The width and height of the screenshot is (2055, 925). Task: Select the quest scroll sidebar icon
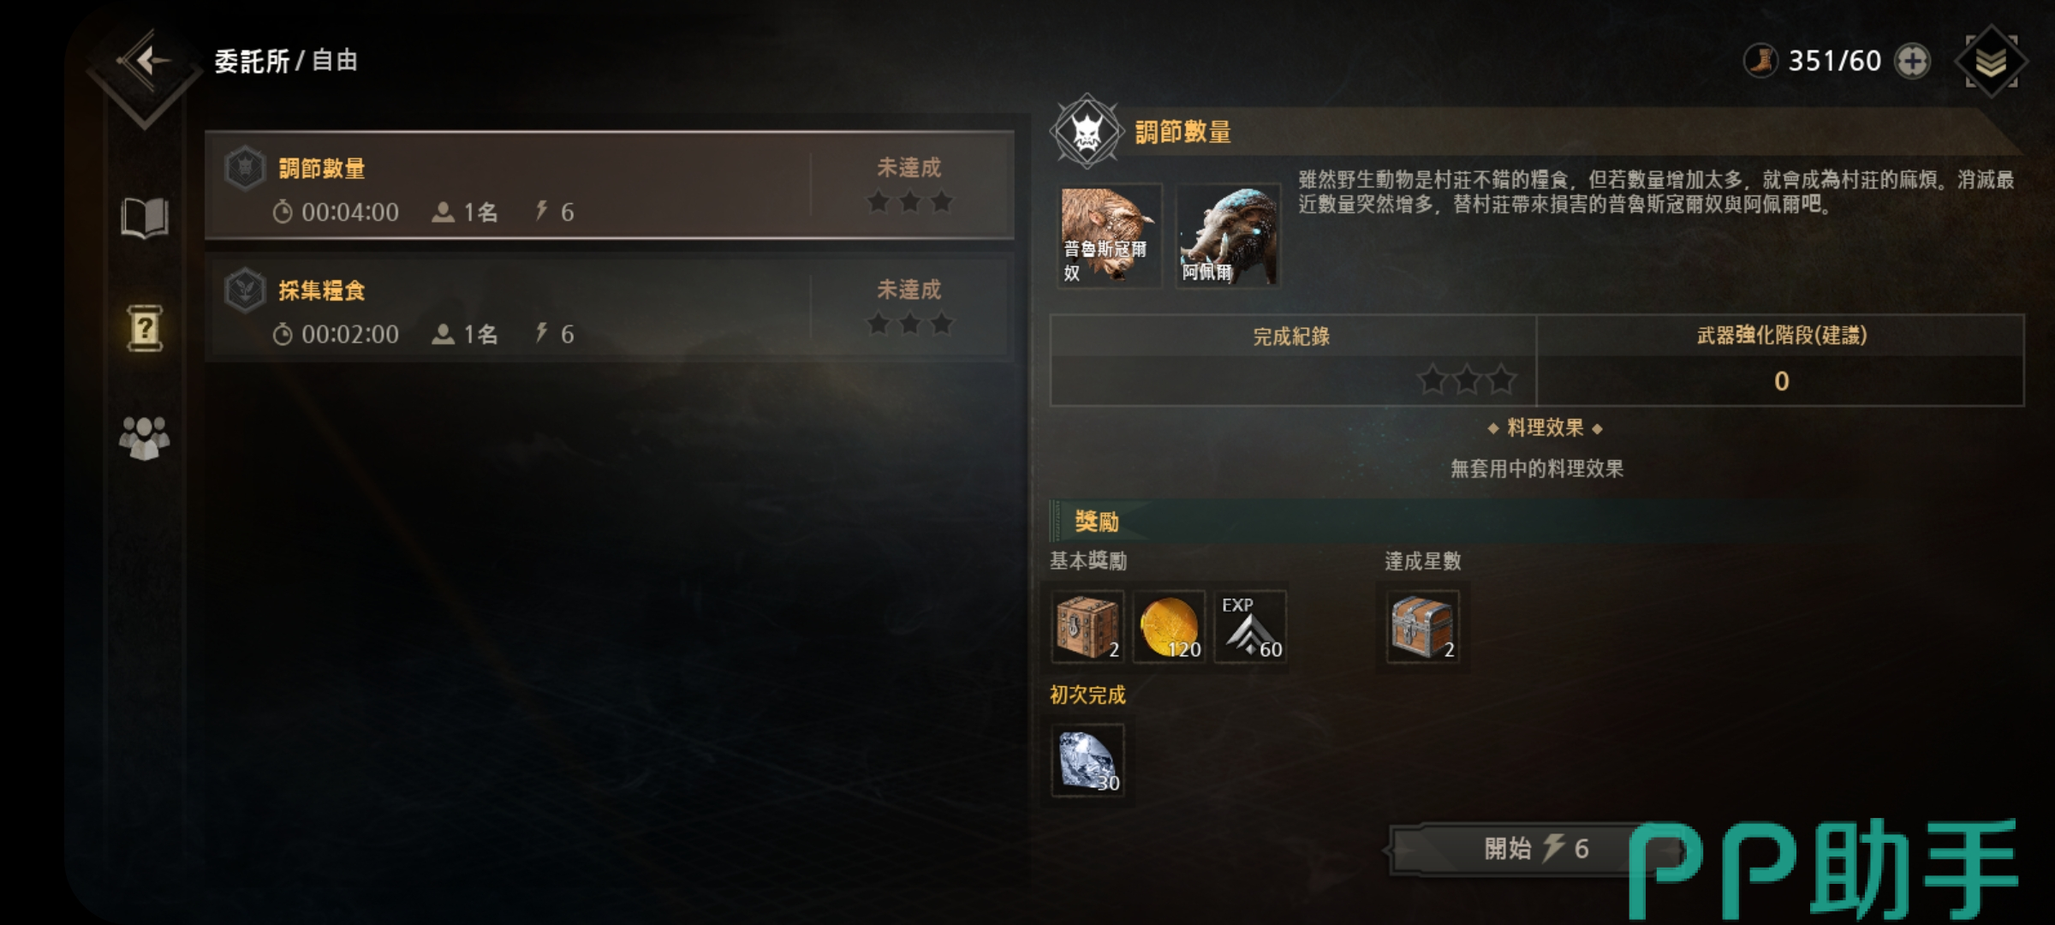[x=145, y=328]
